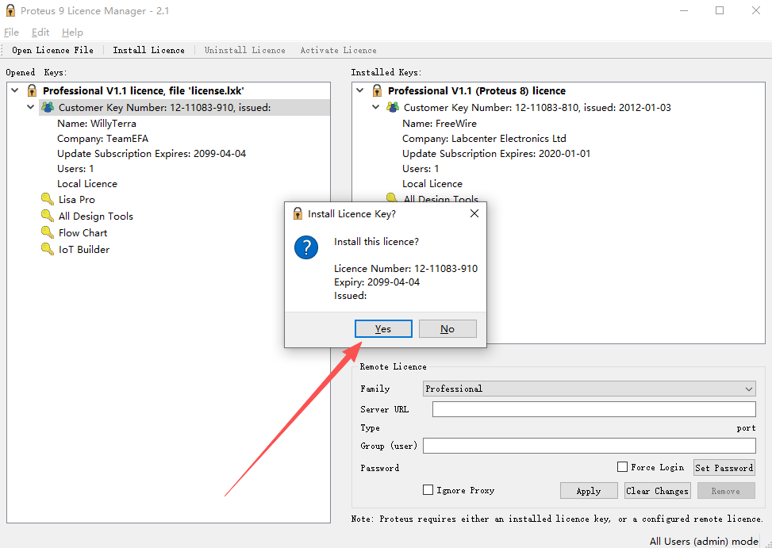
Task: Decline install by clicking No
Action: click(x=447, y=328)
